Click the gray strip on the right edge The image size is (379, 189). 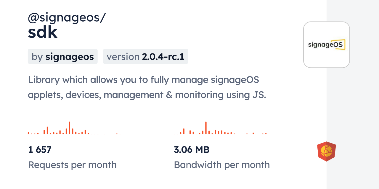coord(353,94)
